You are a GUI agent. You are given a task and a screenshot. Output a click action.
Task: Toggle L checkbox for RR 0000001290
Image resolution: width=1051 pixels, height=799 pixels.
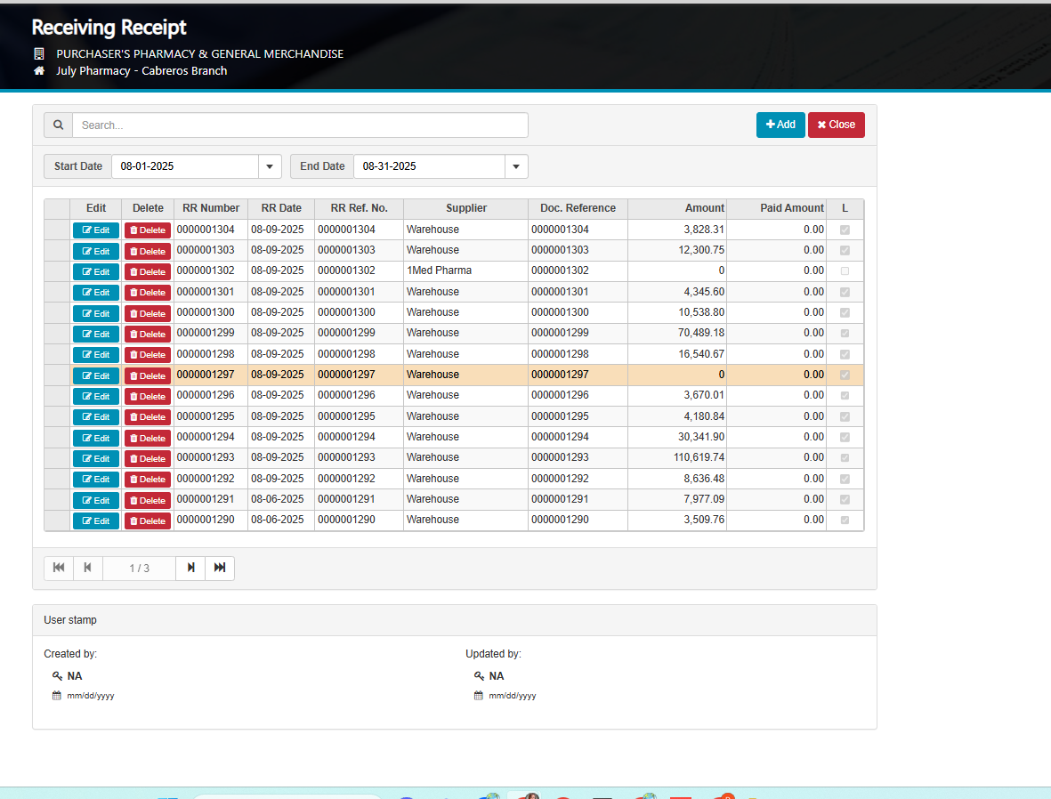[x=845, y=520]
